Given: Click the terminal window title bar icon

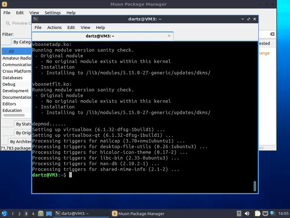Looking at the screenshot, I should (x=36, y=19).
